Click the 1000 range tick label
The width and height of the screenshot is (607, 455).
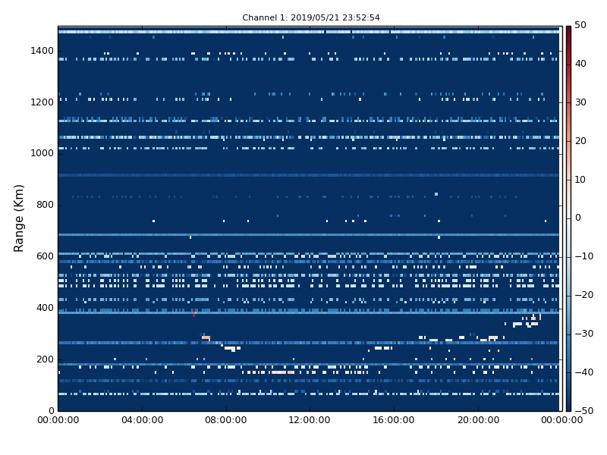[x=42, y=153]
